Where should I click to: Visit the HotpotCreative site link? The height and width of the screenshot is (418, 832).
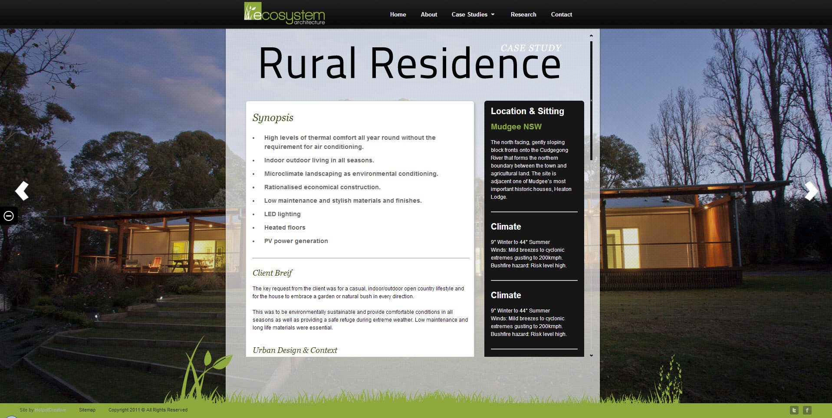(50, 410)
